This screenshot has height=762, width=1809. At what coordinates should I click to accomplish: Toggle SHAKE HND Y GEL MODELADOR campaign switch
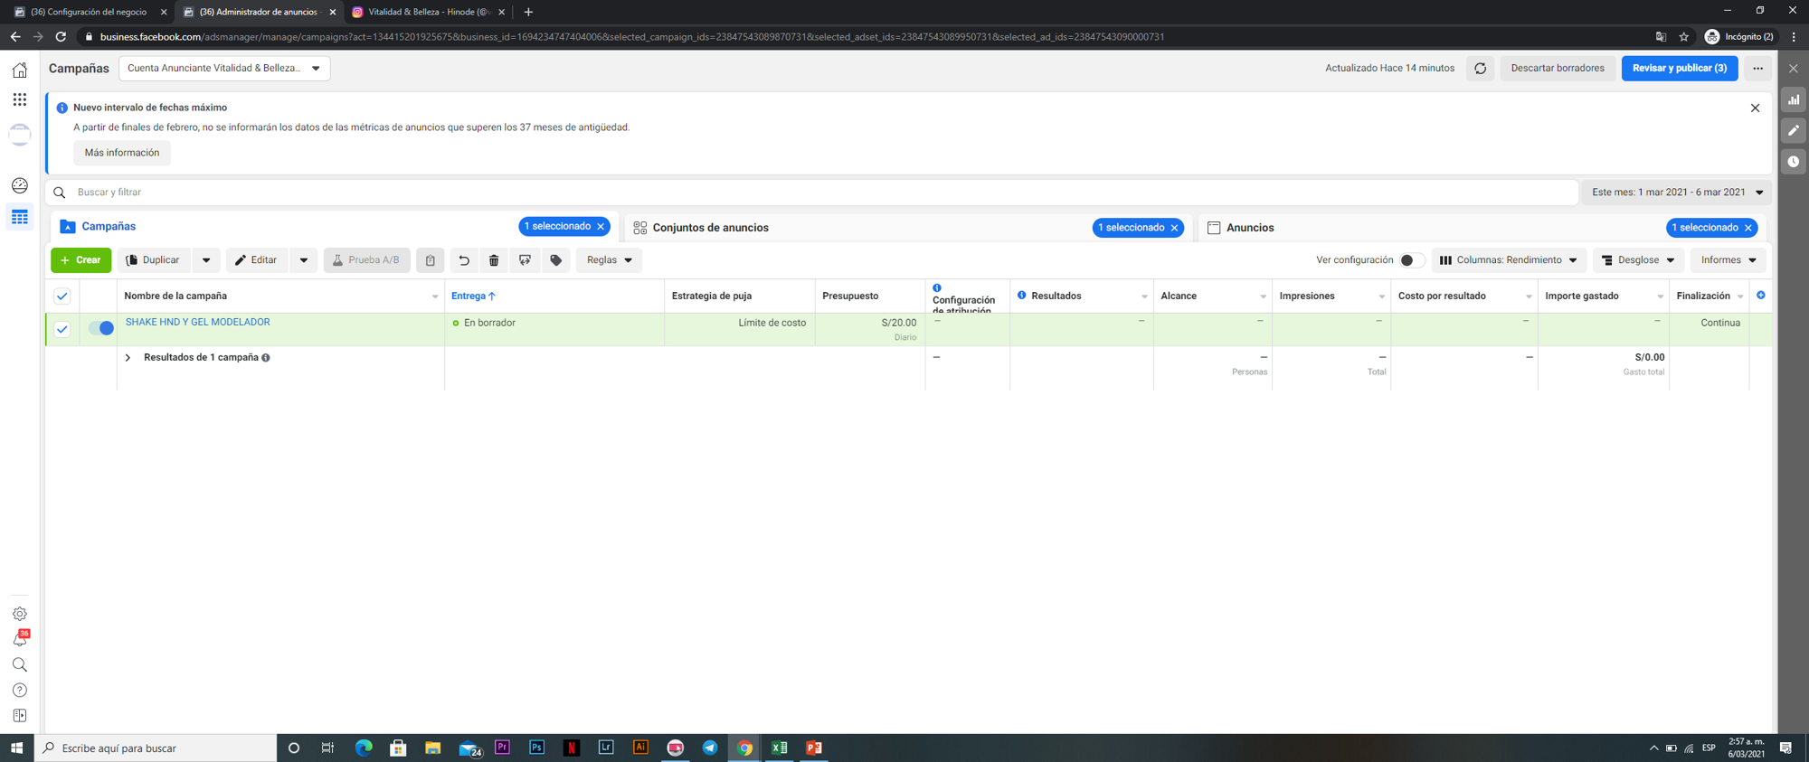[101, 328]
